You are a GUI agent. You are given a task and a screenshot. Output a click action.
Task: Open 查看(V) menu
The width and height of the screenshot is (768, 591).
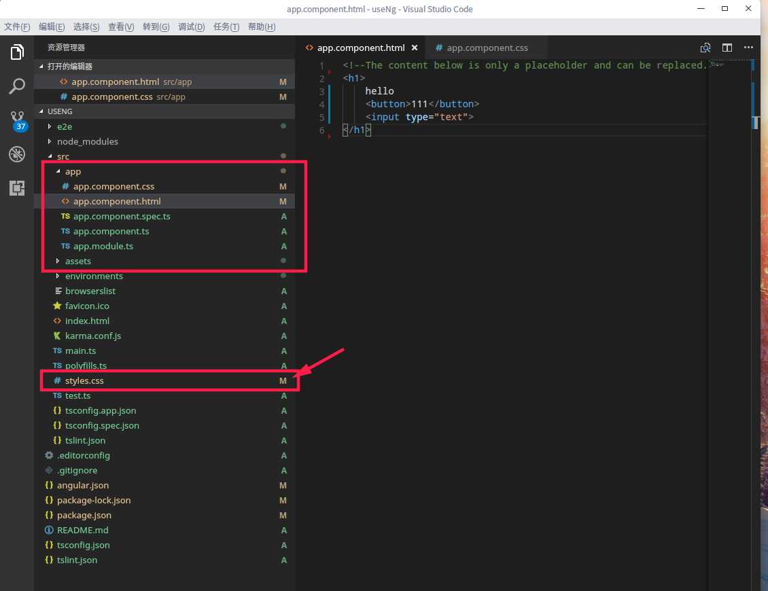[x=121, y=27]
